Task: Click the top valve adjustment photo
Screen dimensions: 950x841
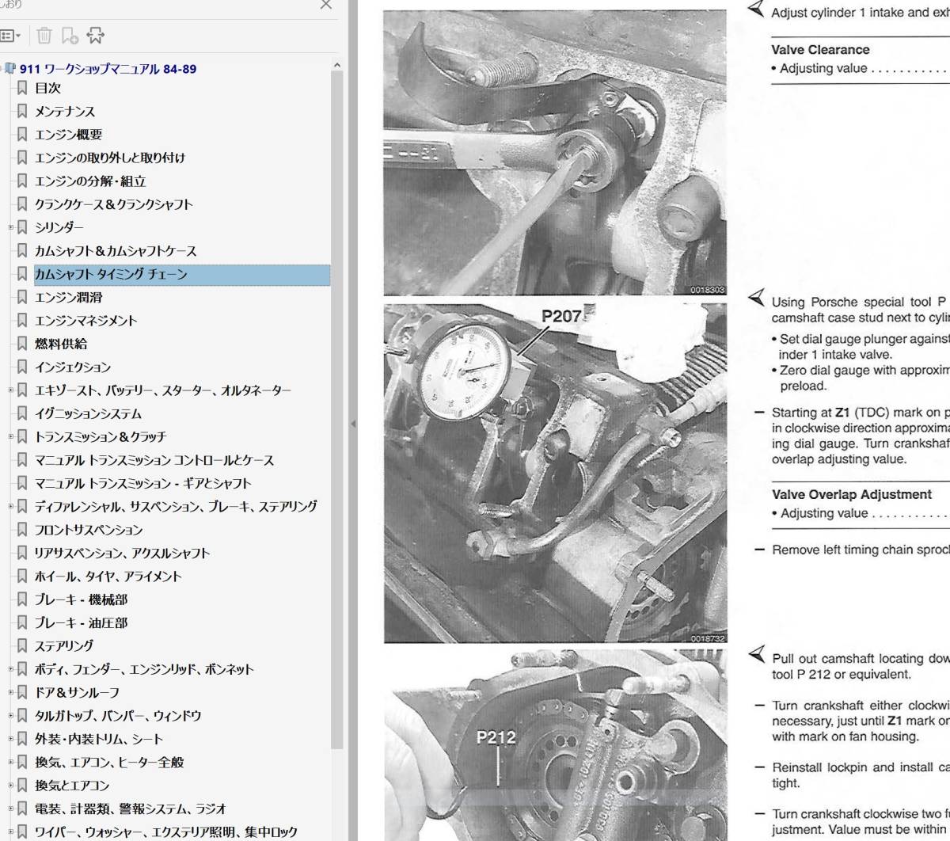Action: (x=555, y=153)
